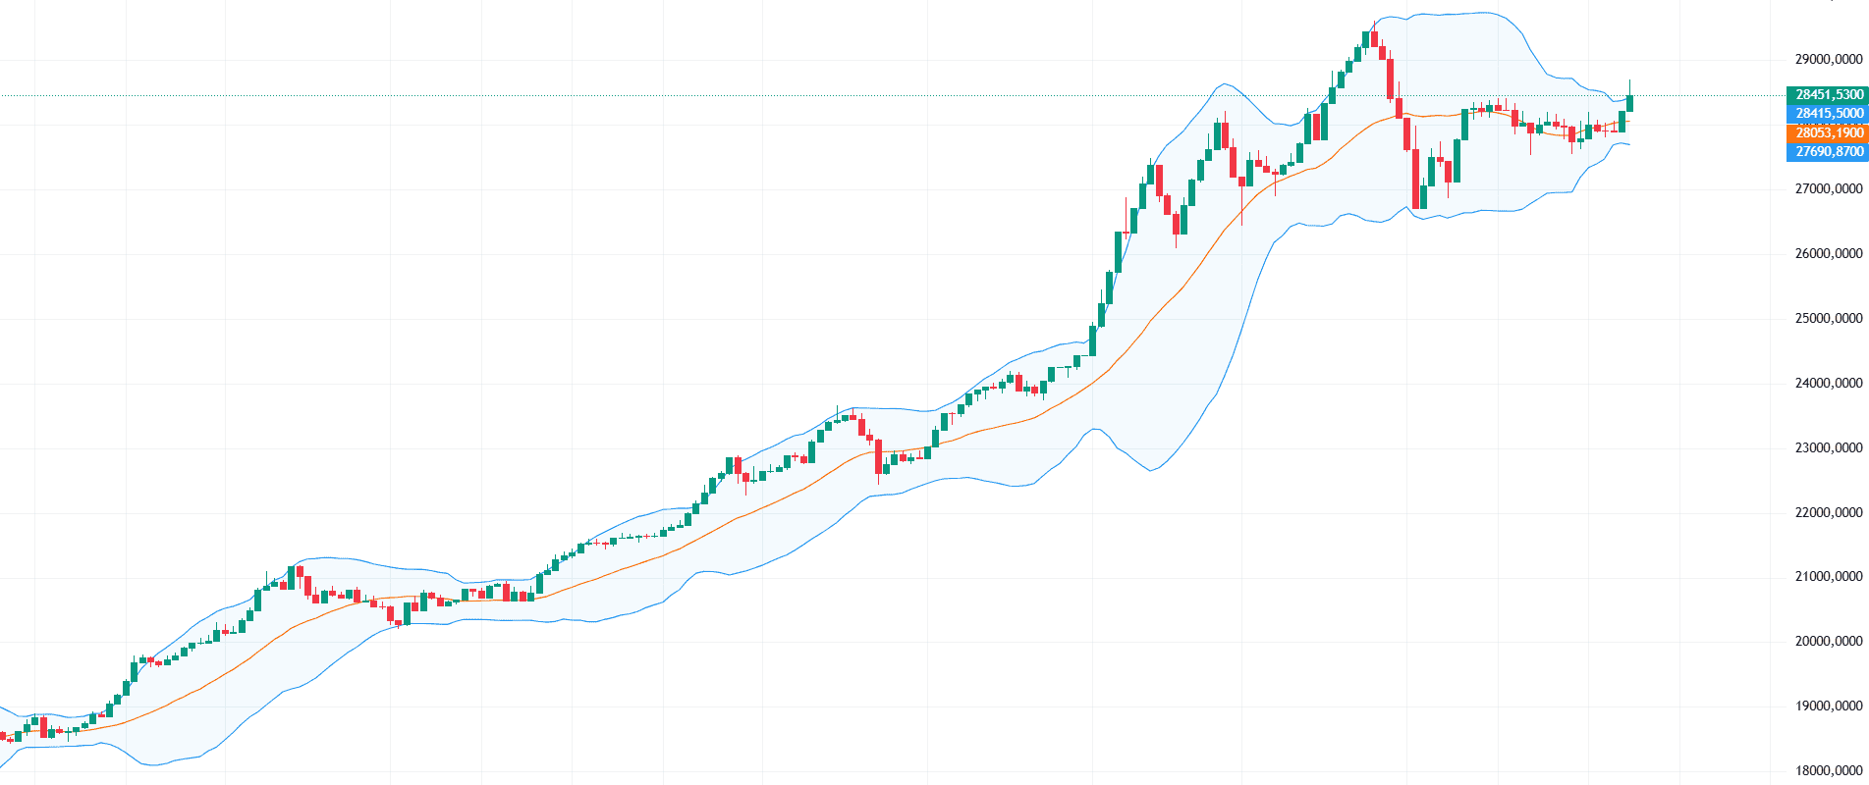Select the first red candle at the chart's peak
The height and width of the screenshot is (785, 1869).
[1374, 39]
